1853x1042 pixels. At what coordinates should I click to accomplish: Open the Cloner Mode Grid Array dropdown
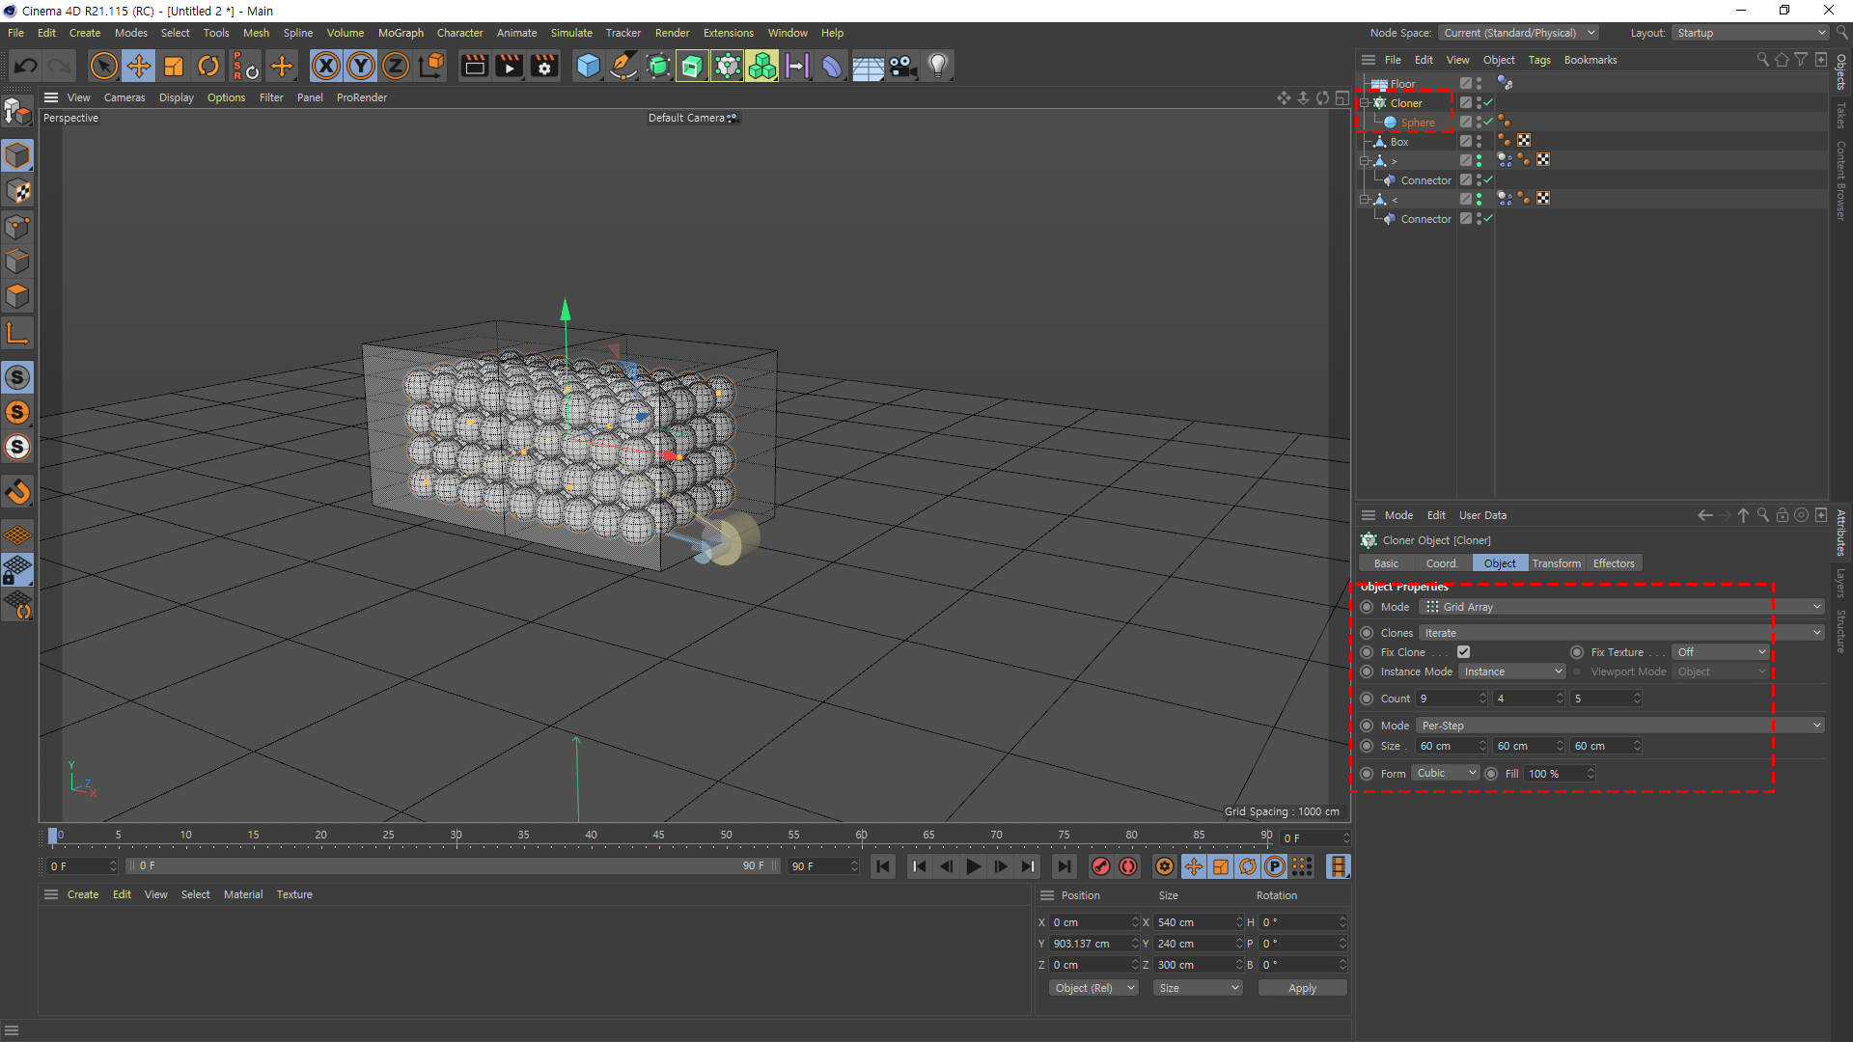1621,607
